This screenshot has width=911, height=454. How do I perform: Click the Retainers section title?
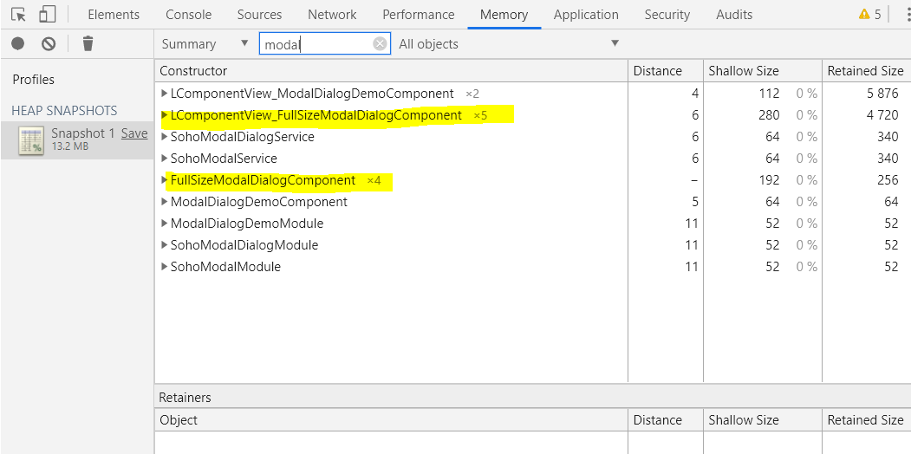185,398
